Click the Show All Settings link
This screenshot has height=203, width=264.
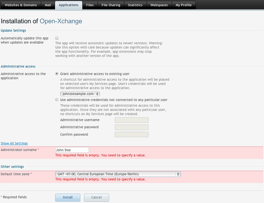pos(14,143)
